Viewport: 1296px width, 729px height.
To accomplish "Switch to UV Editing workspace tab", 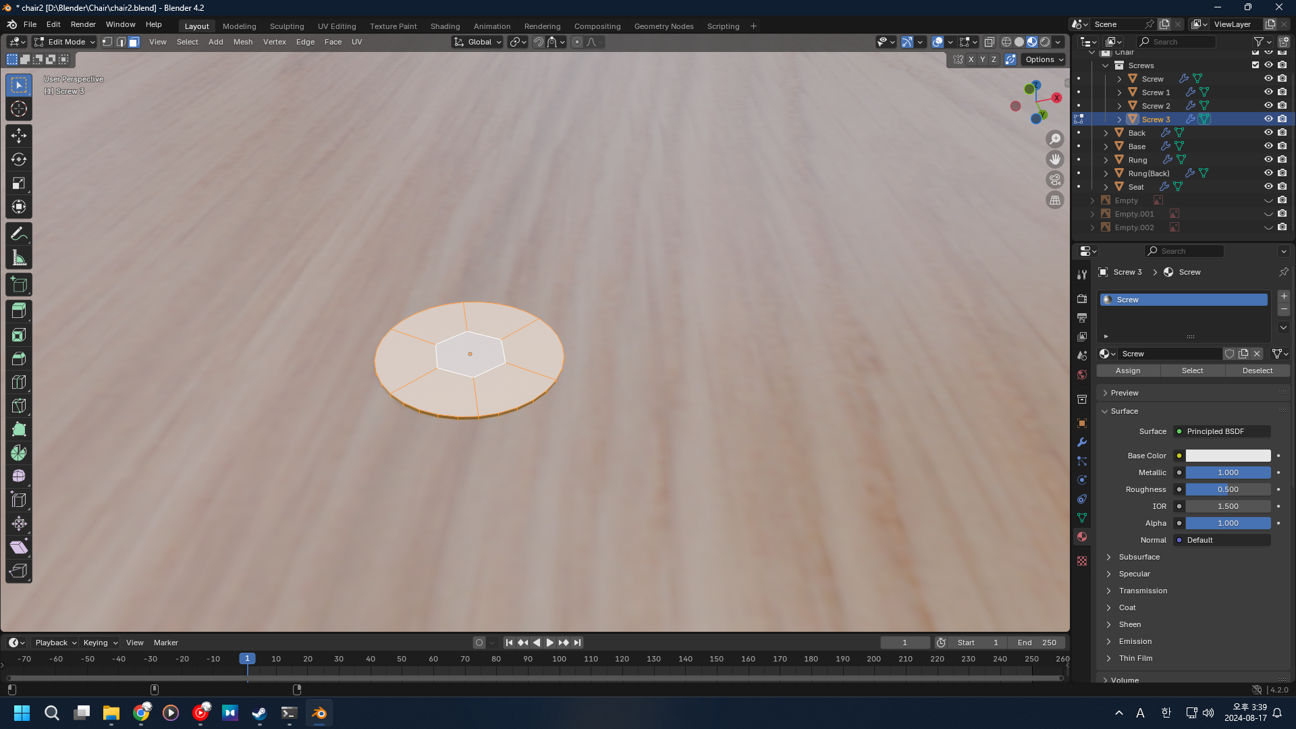I will point(337,26).
